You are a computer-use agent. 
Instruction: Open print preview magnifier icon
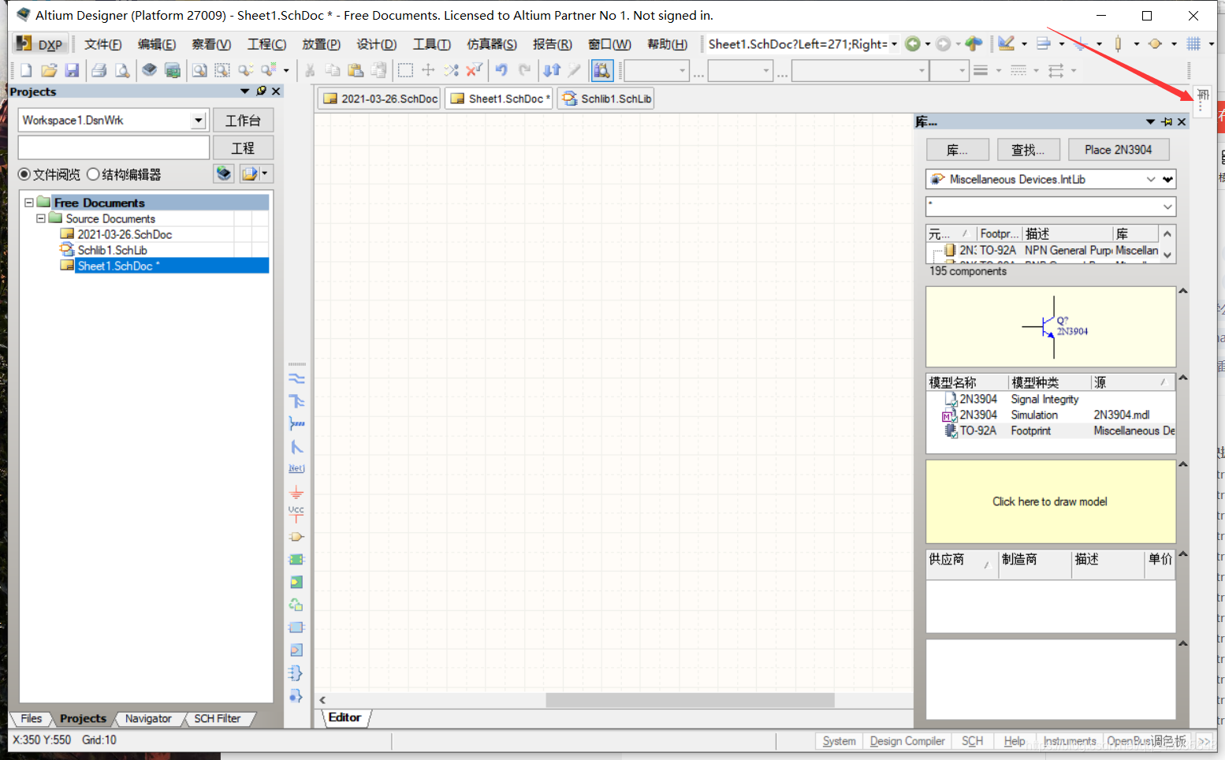click(x=122, y=70)
